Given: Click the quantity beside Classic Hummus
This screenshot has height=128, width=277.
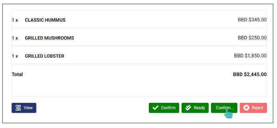Looking at the screenshot, I should [x=15, y=20].
